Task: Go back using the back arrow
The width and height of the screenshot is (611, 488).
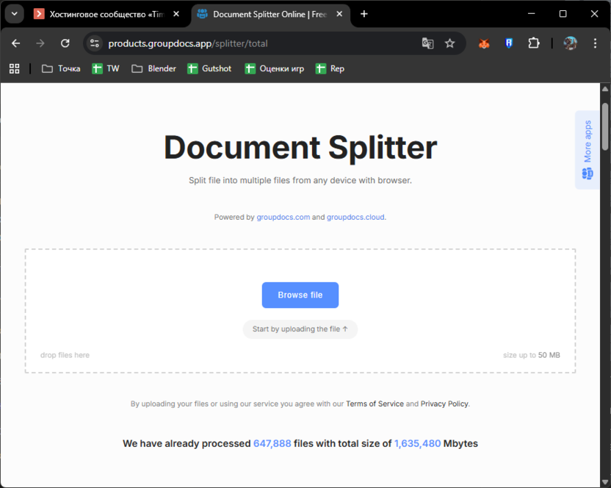Action: (x=15, y=43)
